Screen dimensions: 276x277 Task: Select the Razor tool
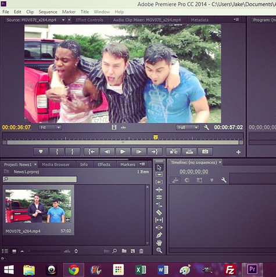pyautogui.click(x=159, y=212)
